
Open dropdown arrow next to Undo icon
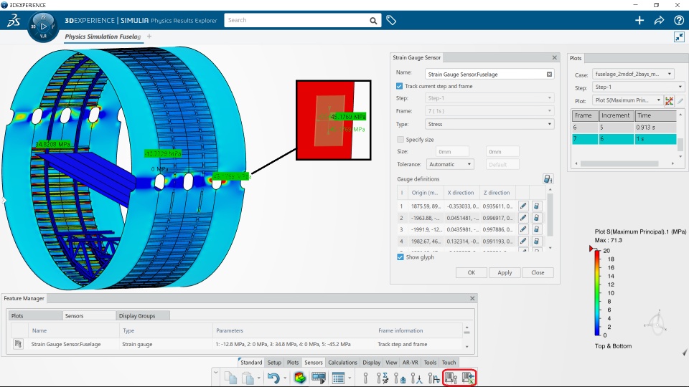point(285,378)
